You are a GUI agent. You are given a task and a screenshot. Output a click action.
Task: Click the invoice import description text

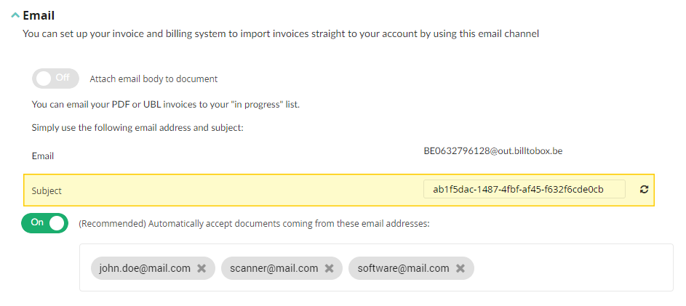coord(281,33)
